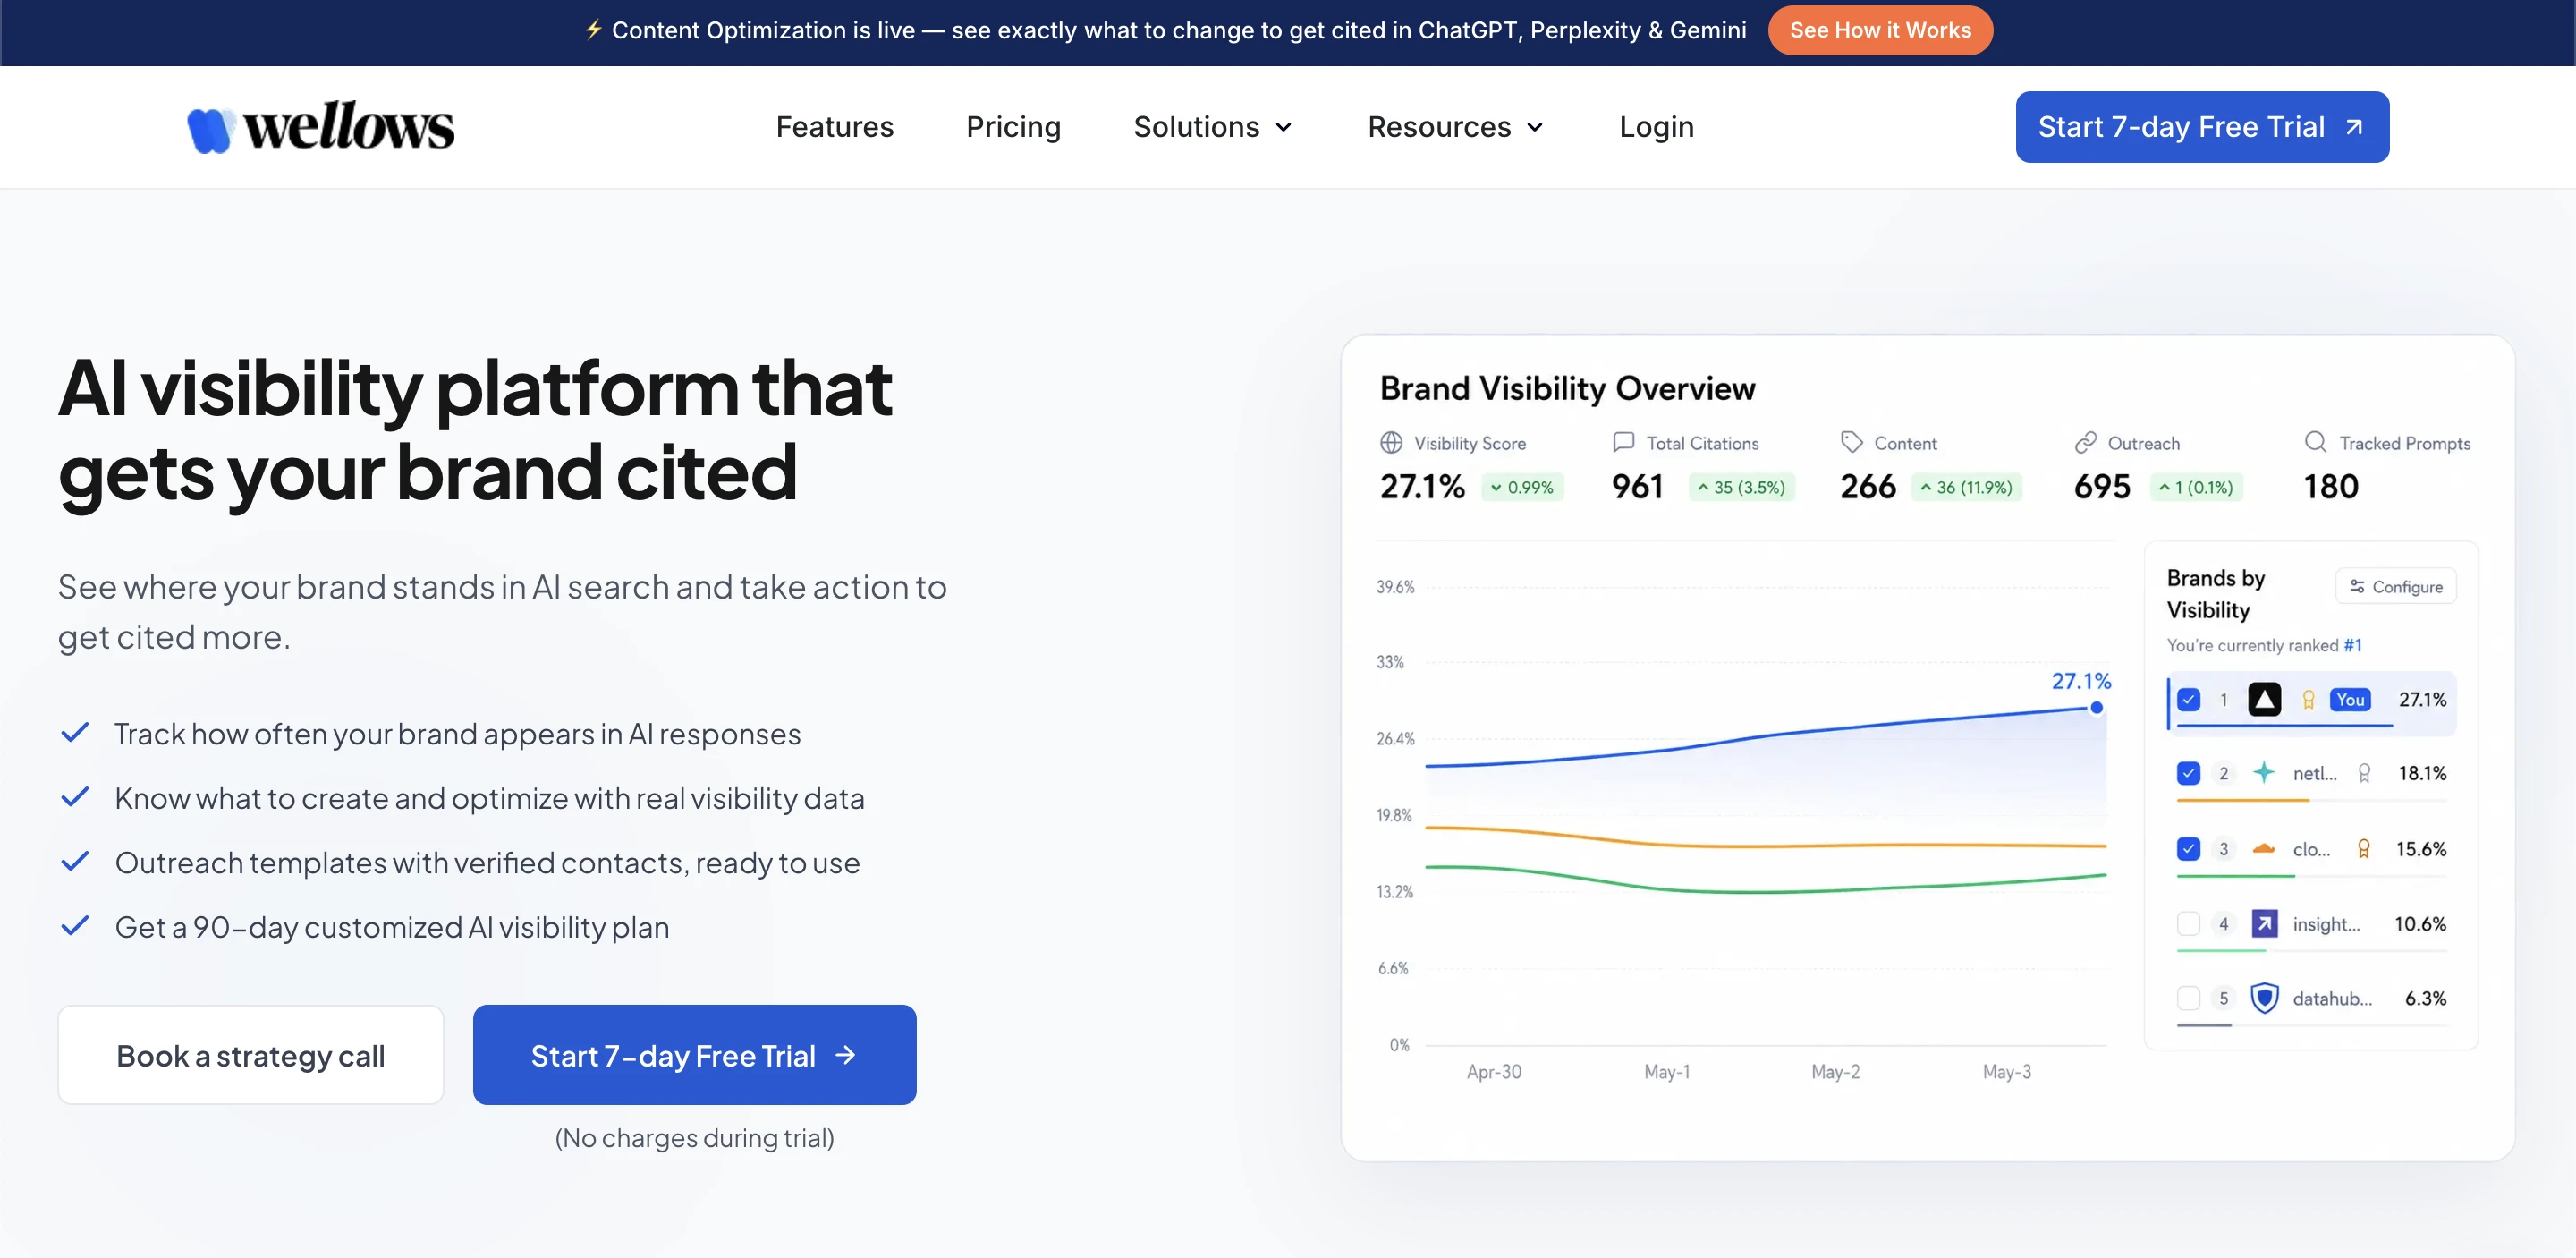Image resolution: width=2576 pixels, height=1258 pixels.
Task: Click the 1 (0.1%) outreach change badge
Action: click(2196, 487)
